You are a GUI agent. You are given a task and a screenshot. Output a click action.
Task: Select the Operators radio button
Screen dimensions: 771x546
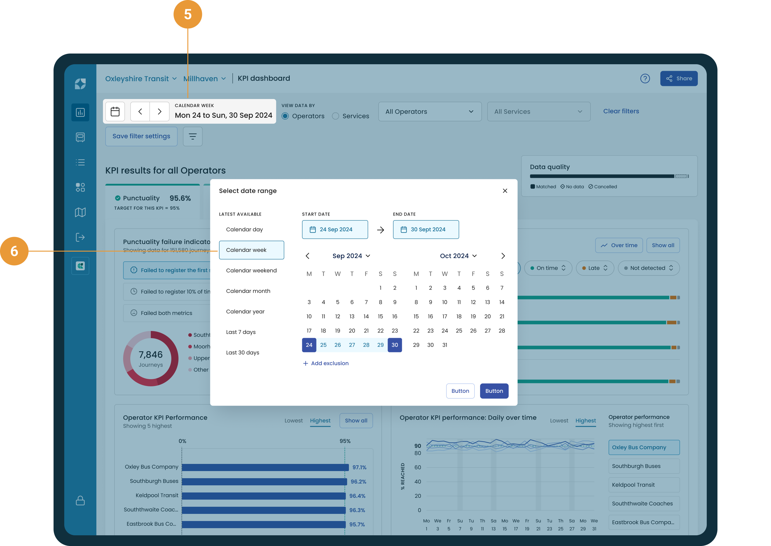click(285, 116)
